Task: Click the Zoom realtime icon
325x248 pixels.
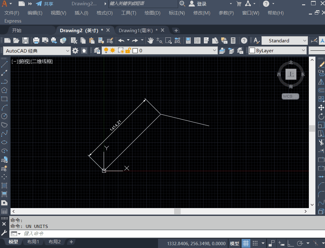Action: click(159, 41)
